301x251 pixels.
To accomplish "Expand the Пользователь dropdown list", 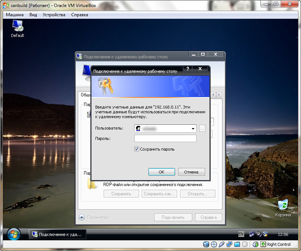I will [193, 129].
